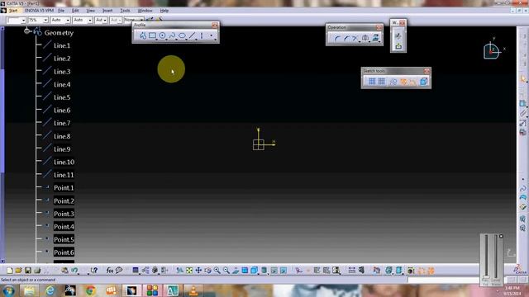Open VLC media player from the taskbar
The image size is (529, 297).
coord(193,290)
